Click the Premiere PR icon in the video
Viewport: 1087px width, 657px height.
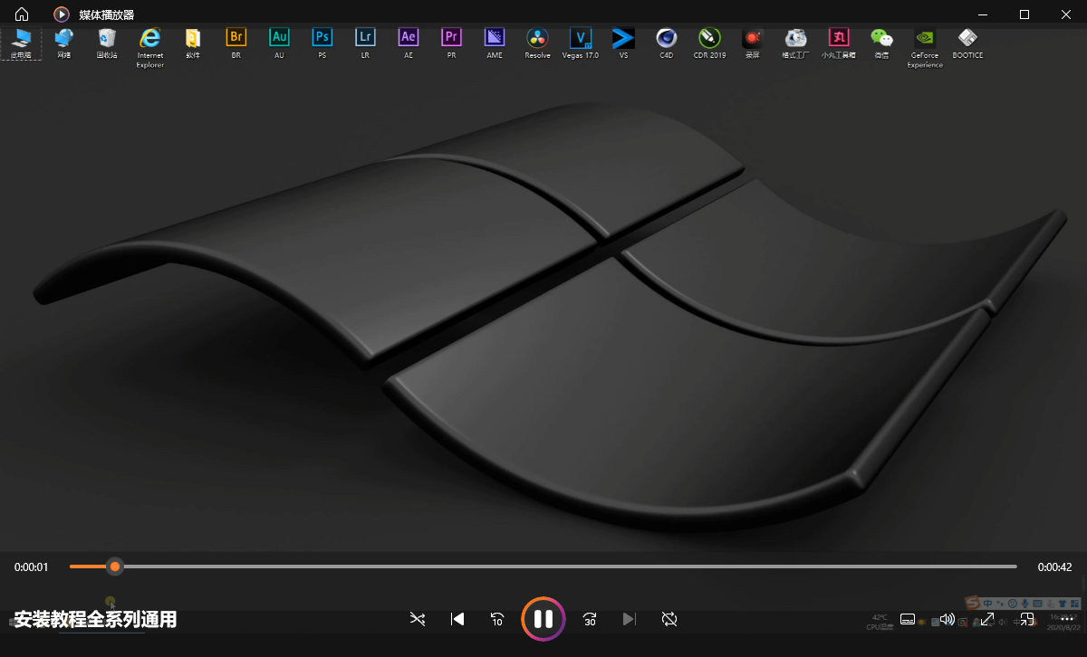click(451, 43)
